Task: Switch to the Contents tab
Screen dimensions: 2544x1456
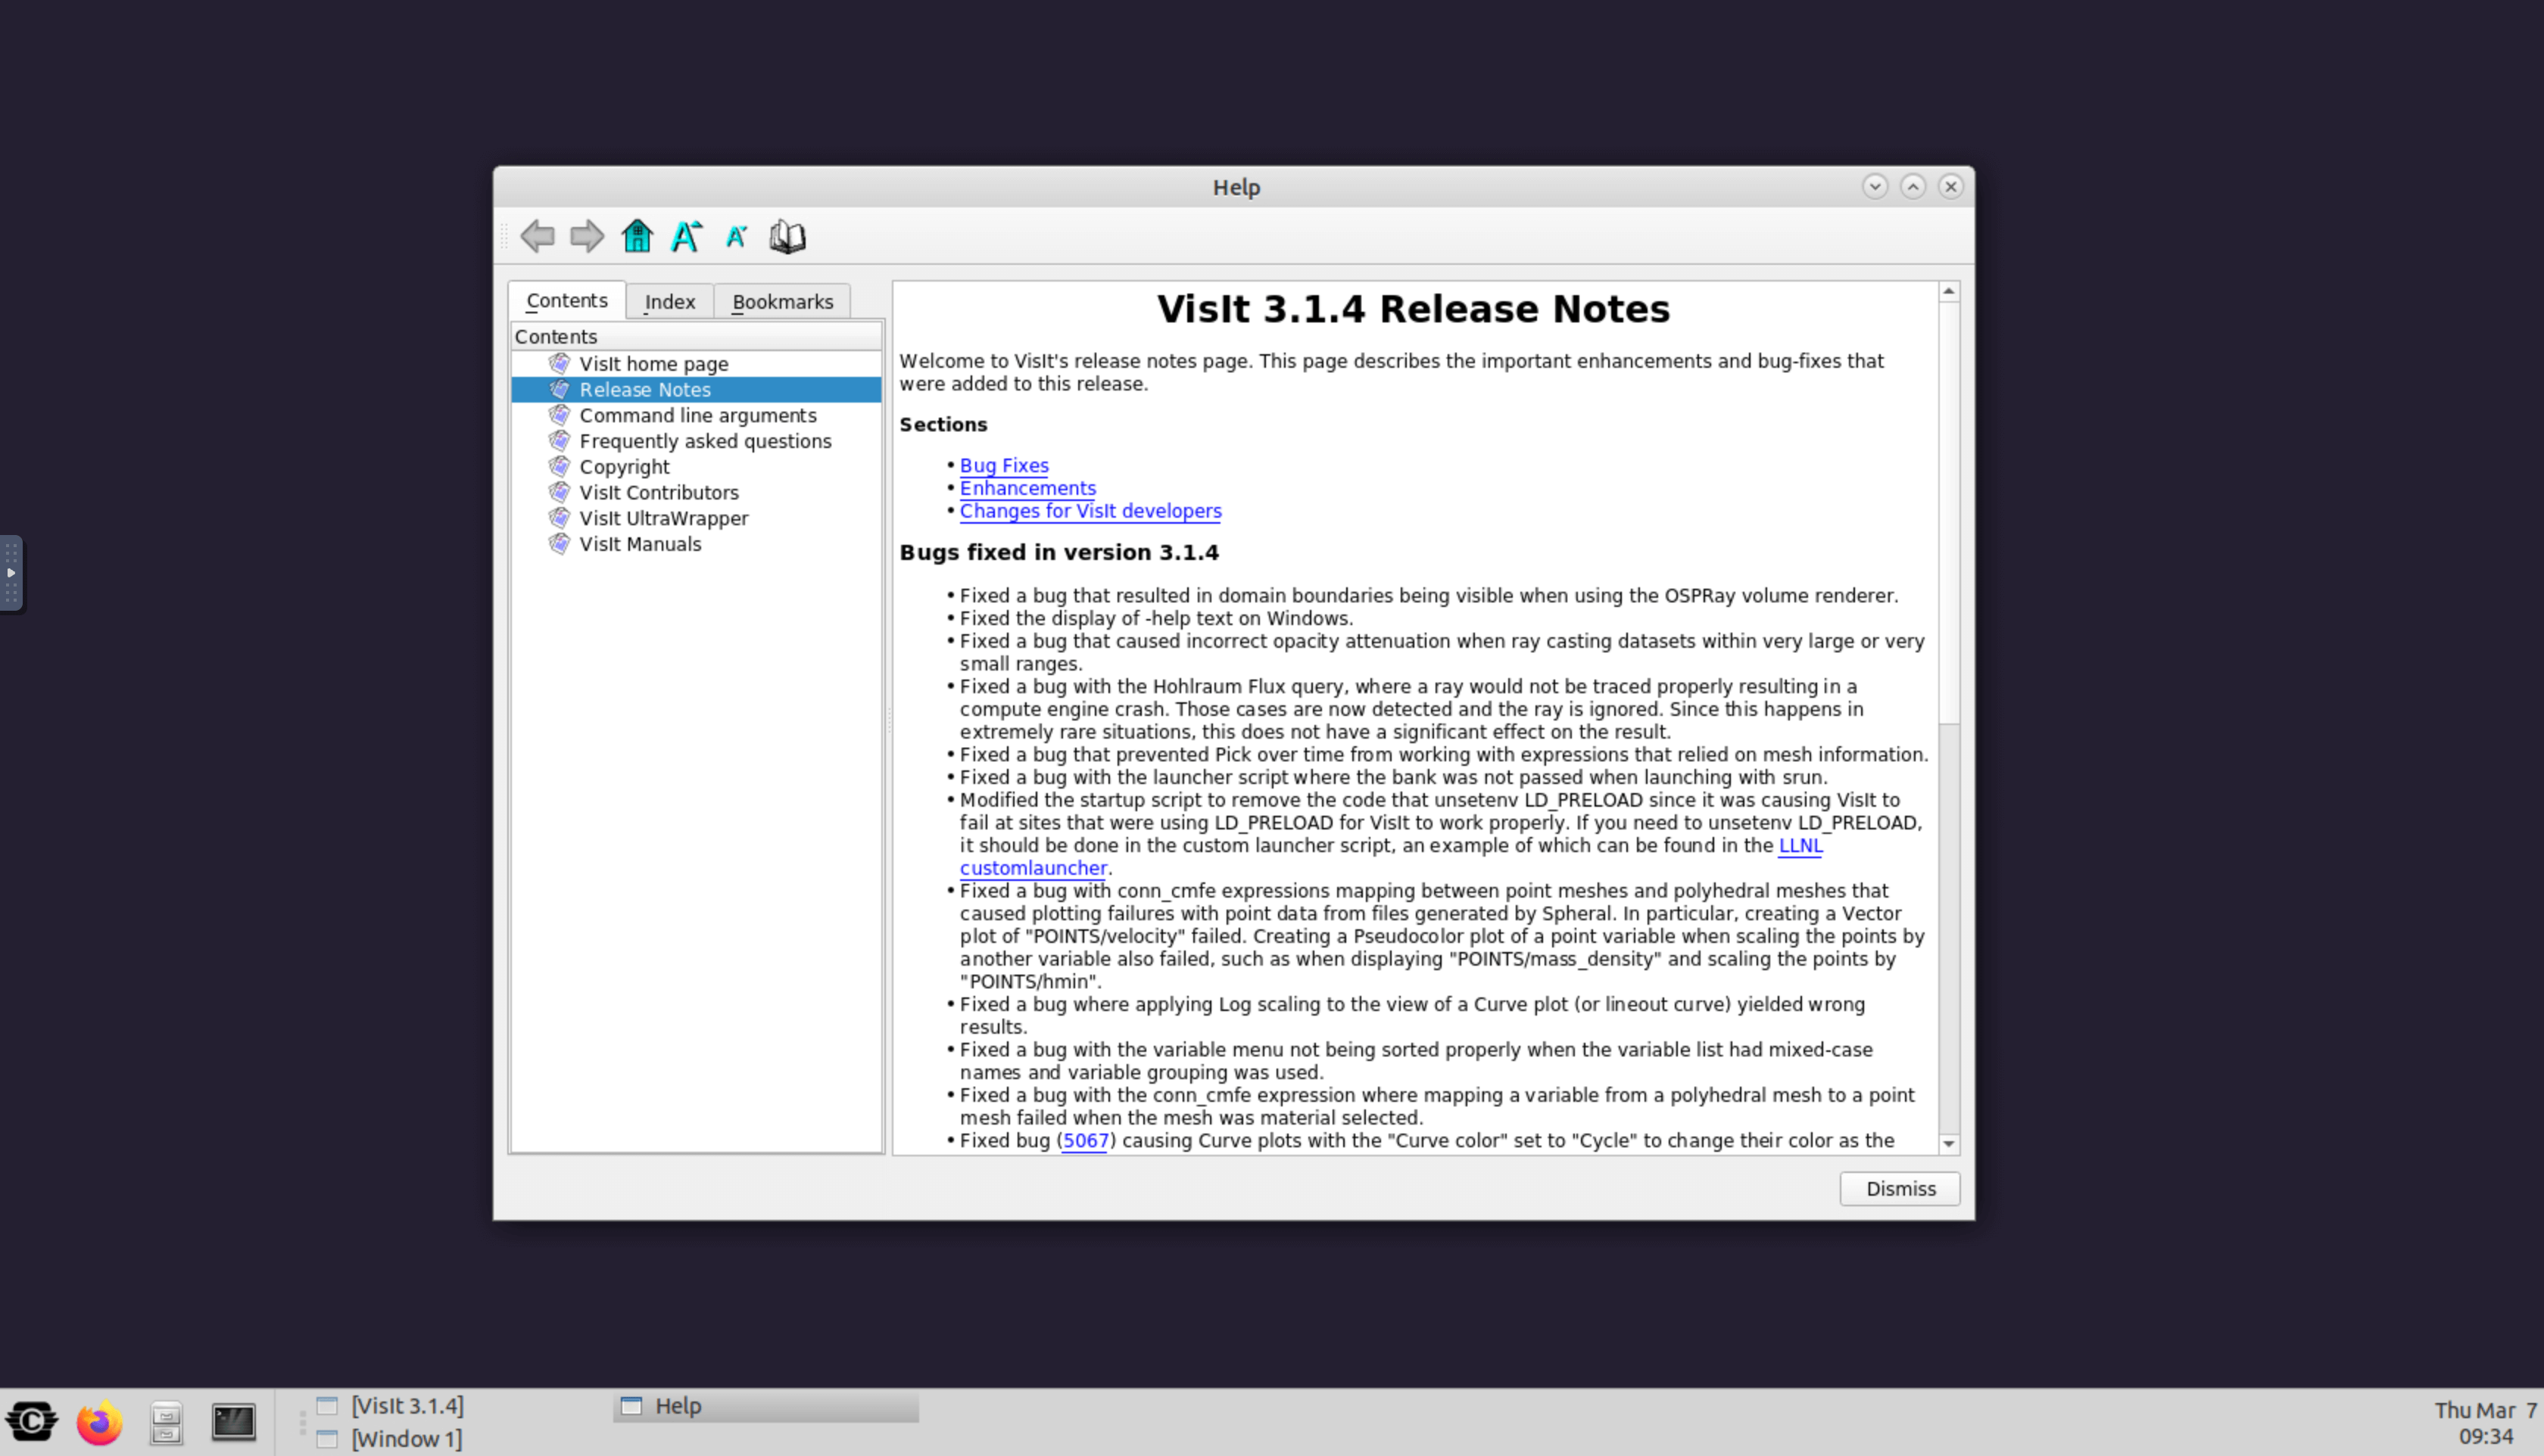Action: (566, 301)
